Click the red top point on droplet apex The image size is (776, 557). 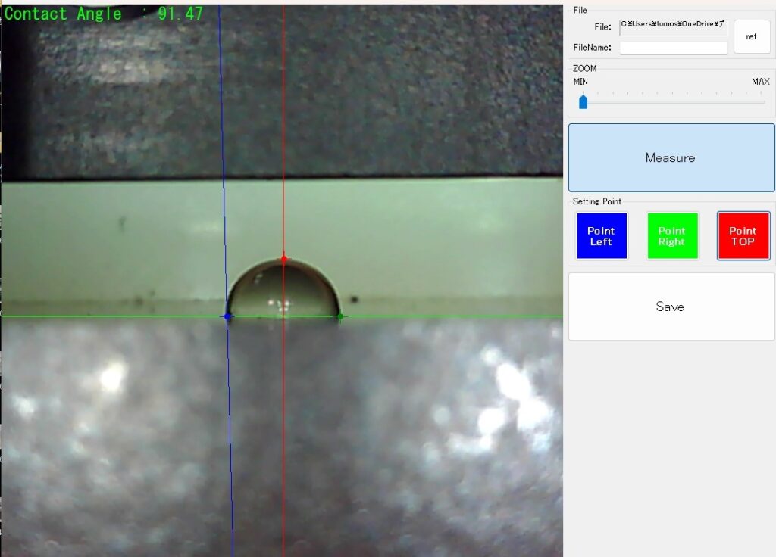pyautogui.click(x=284, y=259)
